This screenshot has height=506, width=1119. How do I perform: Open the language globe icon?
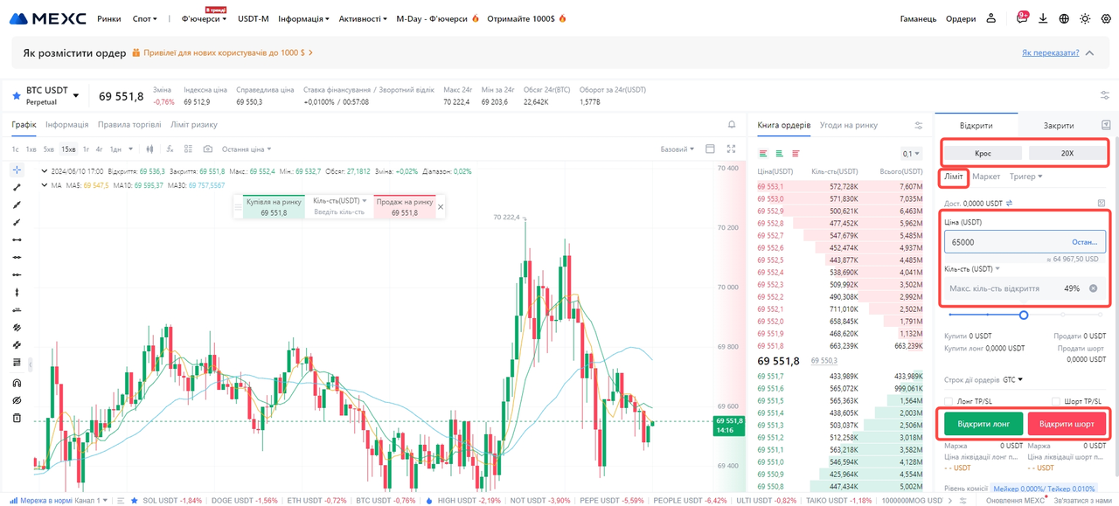(x=1064, y=18)
